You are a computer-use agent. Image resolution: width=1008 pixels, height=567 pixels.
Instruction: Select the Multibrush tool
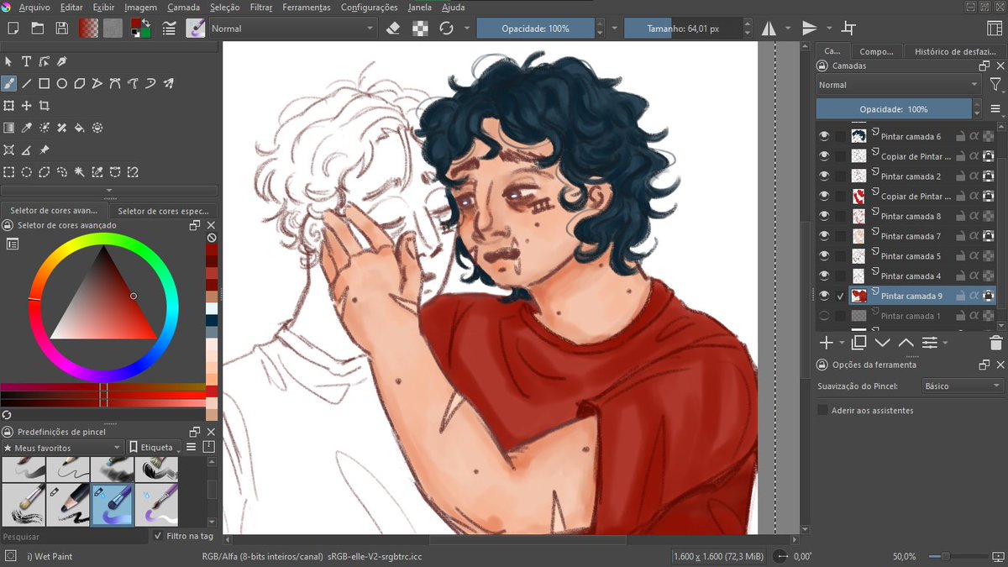click(168, 83)
